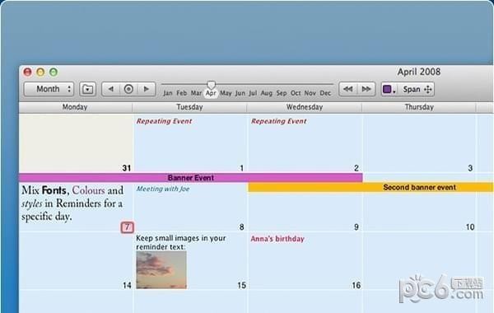Select Mar on the month slider
This screenshot has height=313, width=494.
[196, 93]
